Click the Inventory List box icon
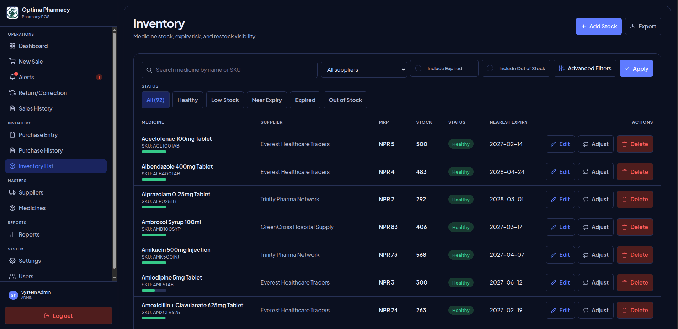Image resolution: width=678 pixels, height=329 pixels. click(x=12, y=166)
